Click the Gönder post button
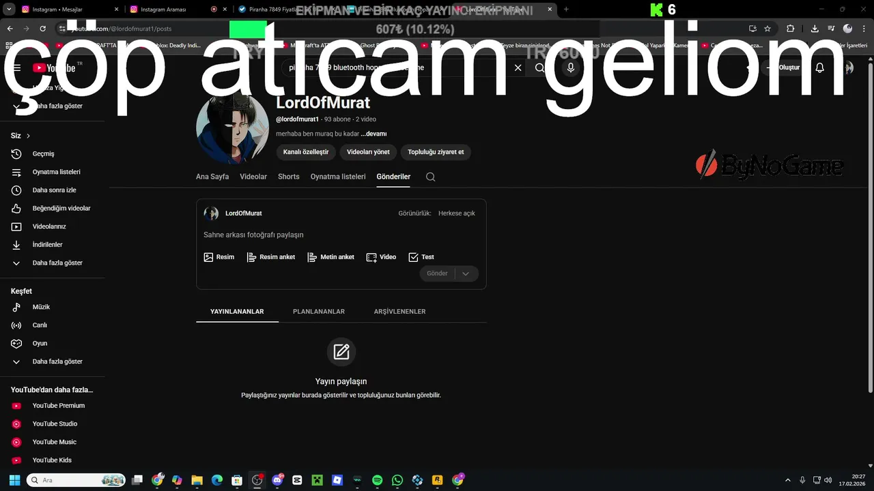The height and width of the screenshot is (491, 874). [x=437, y=273]
